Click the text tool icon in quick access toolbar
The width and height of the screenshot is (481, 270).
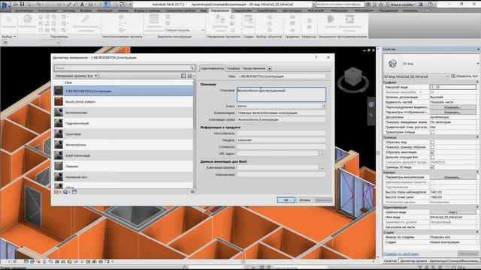click(x=82, y=4)
